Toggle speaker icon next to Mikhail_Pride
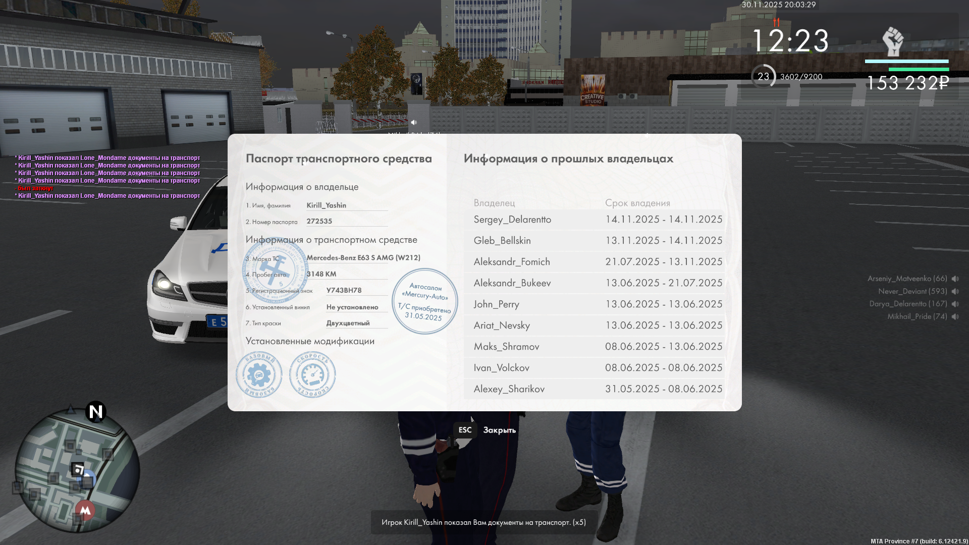 click(x=955, y=316)
